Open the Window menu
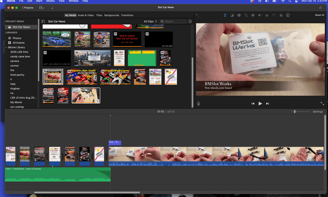The image size is (328, 197). point(74,1)
